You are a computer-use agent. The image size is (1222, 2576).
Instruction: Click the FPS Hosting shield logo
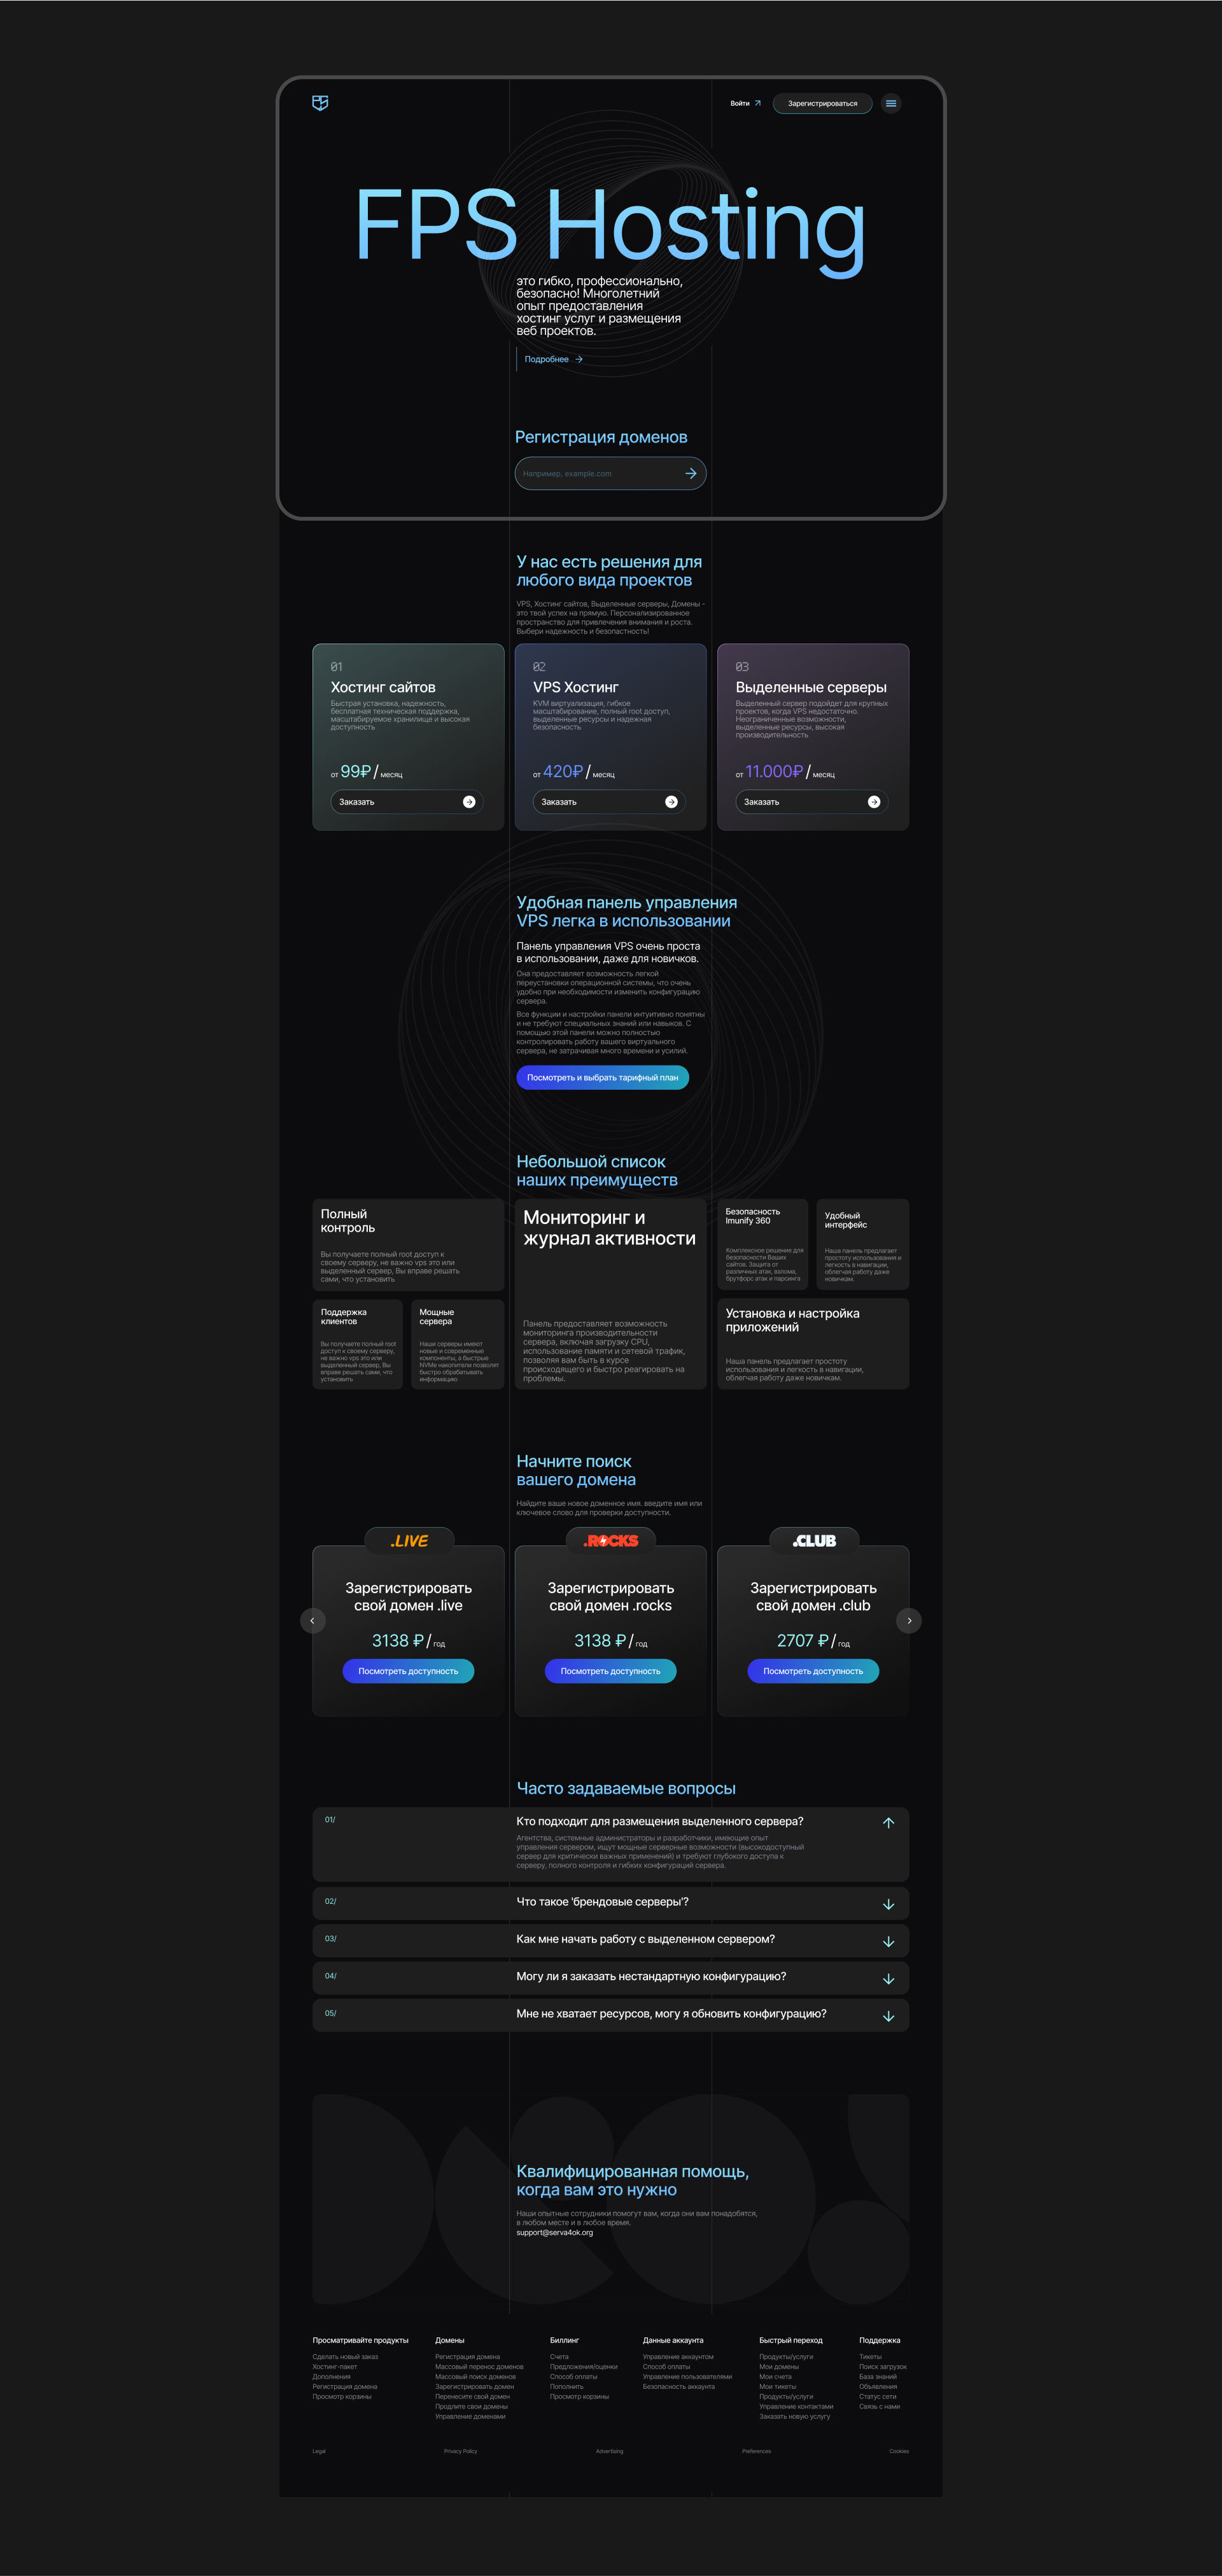320,103
